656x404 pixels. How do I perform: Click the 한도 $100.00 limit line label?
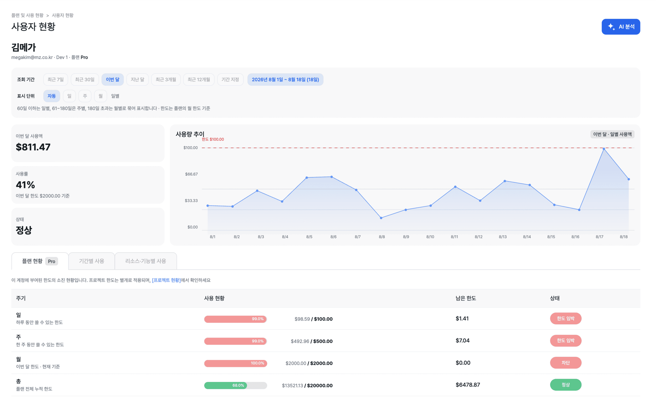click(213, 139)
